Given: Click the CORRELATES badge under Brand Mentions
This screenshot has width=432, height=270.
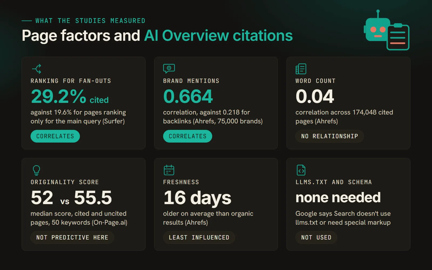Looking at the screenshot, I should [188, 136].
